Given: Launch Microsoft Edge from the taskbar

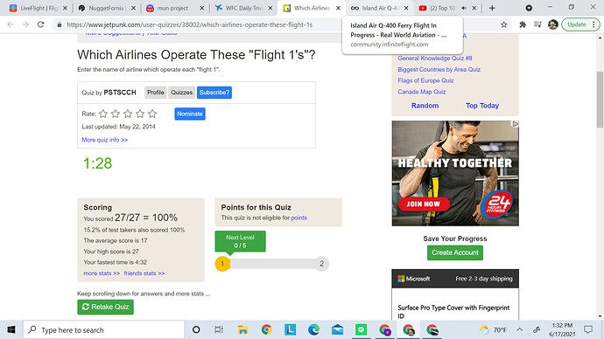Looking at the screenshot, I should point(313,329).
